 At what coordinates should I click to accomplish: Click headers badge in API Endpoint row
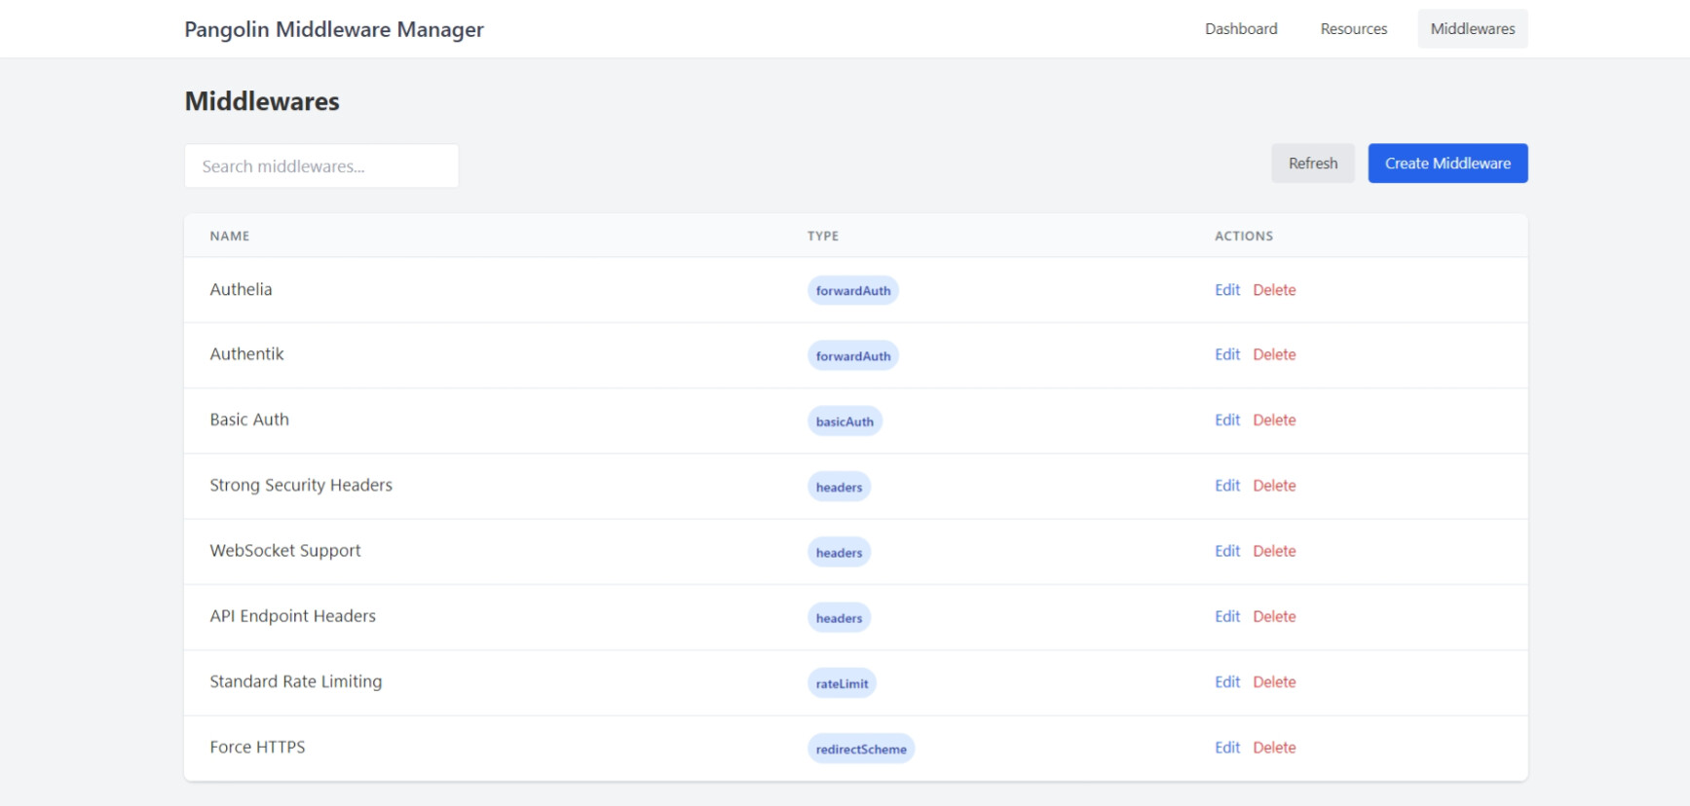pos(839,618)
